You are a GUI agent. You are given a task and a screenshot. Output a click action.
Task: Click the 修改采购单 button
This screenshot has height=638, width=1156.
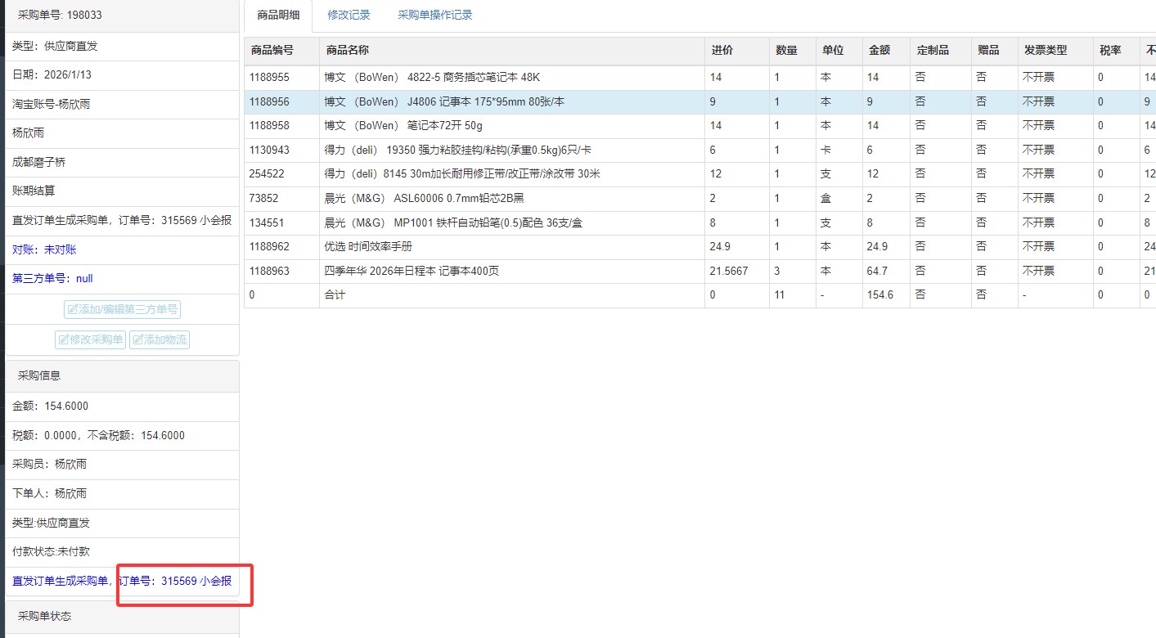click(91, 339)
